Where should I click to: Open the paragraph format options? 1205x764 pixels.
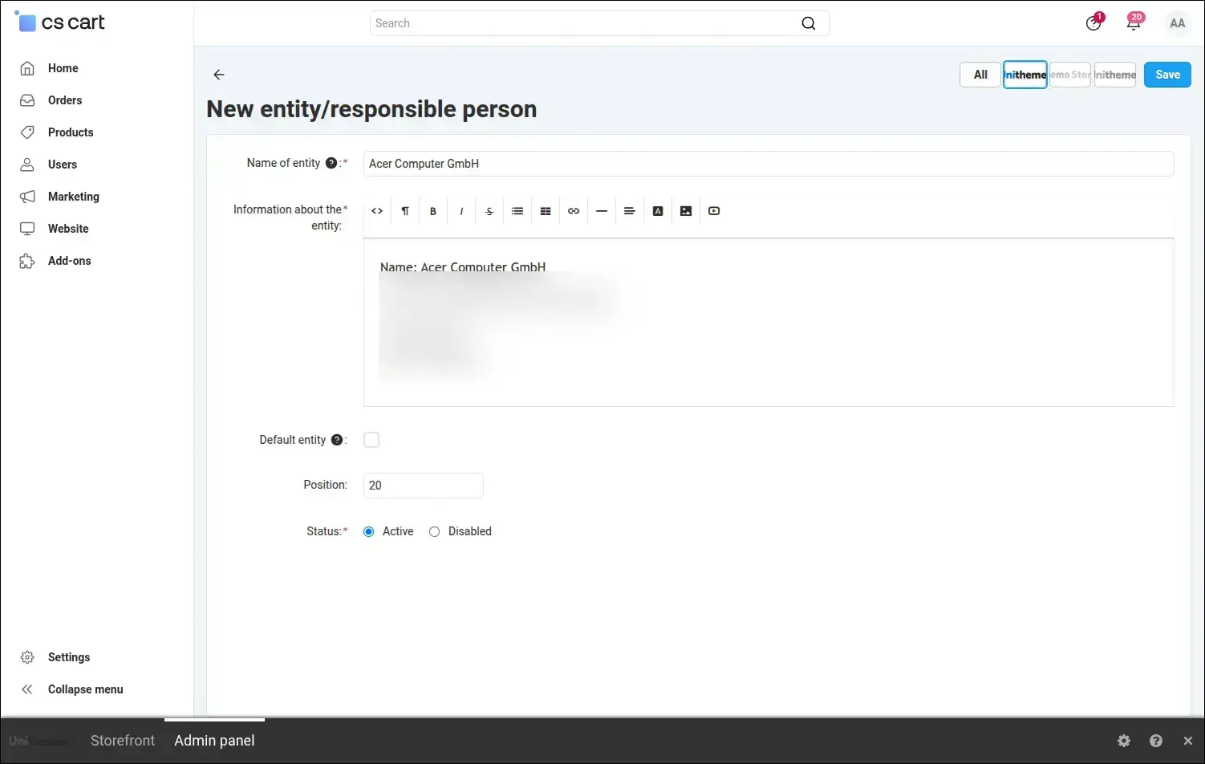[x=405, y=211]
